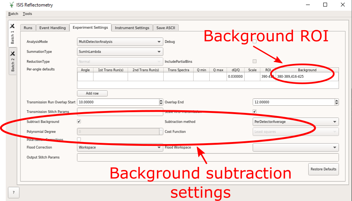Switch to the Instrument Settings tab
Screen dimensions: 352x201
click(132, 28)
